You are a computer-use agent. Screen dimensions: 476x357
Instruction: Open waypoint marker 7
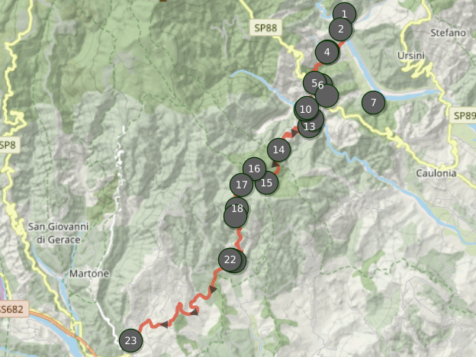point(373,103)
